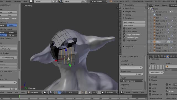Open the outliner View menu
This screenshot has width=177, height=100.
(157, 5)
